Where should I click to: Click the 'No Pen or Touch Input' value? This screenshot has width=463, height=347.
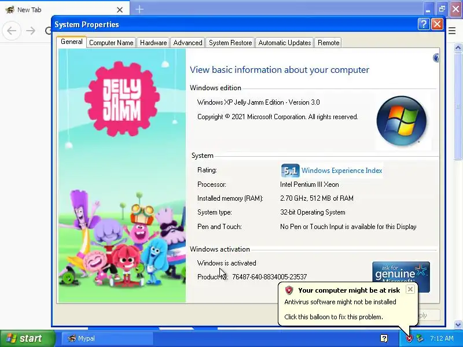coord(348,227)
